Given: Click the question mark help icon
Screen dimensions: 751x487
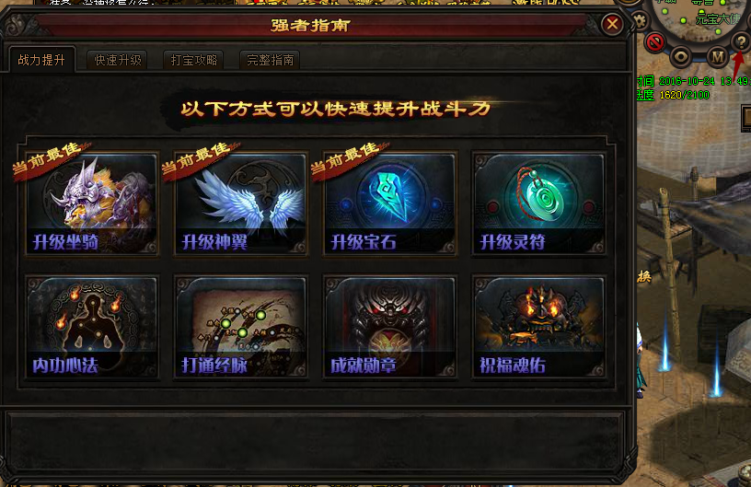Looking at the screenshot, I should coord(741,42).
